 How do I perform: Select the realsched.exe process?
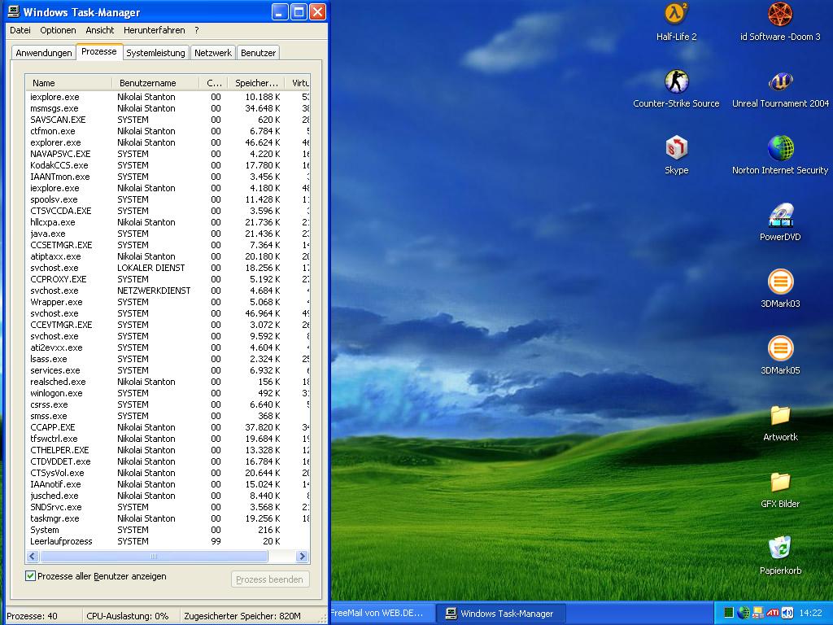pyautogui.click(x=168, y=382)
